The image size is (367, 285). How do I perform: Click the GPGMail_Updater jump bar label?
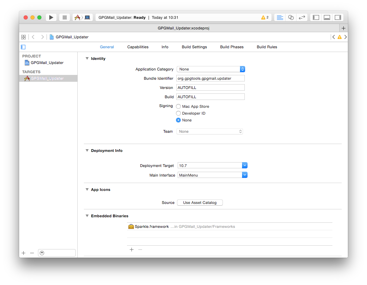click(x=72, y=37)
